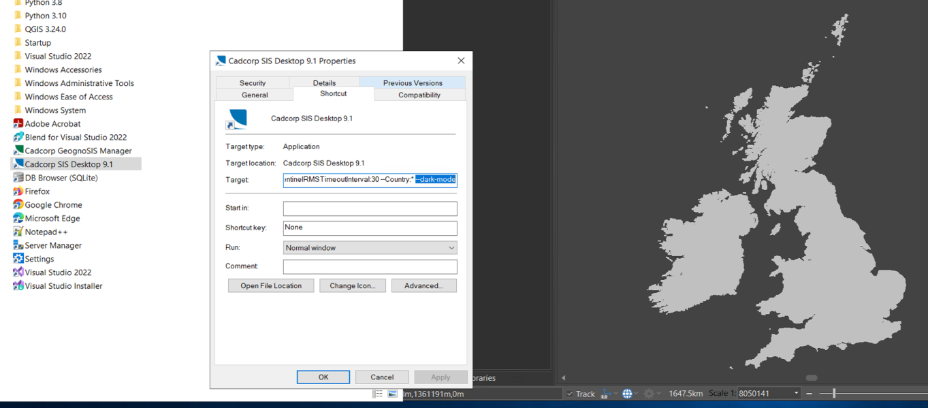Screen dimensions: 928x408
Task: Switch to the General tab
Action: pos(255,95)
